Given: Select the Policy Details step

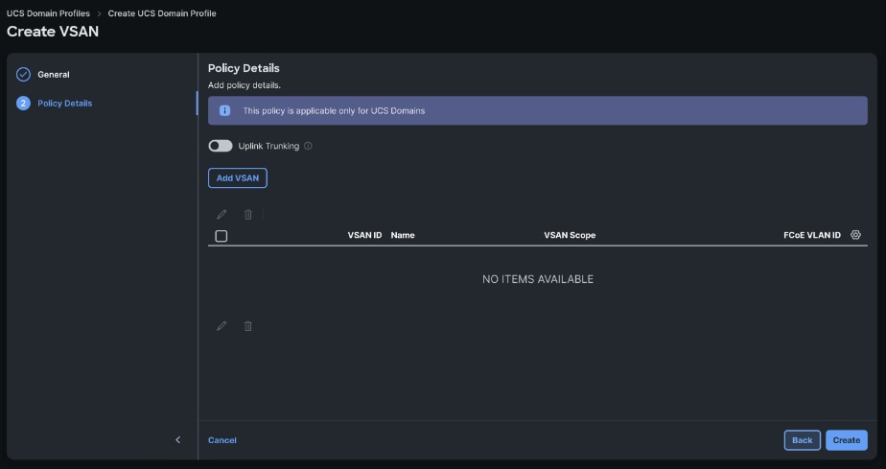Looking at the screenshot, I should point(65,104).
